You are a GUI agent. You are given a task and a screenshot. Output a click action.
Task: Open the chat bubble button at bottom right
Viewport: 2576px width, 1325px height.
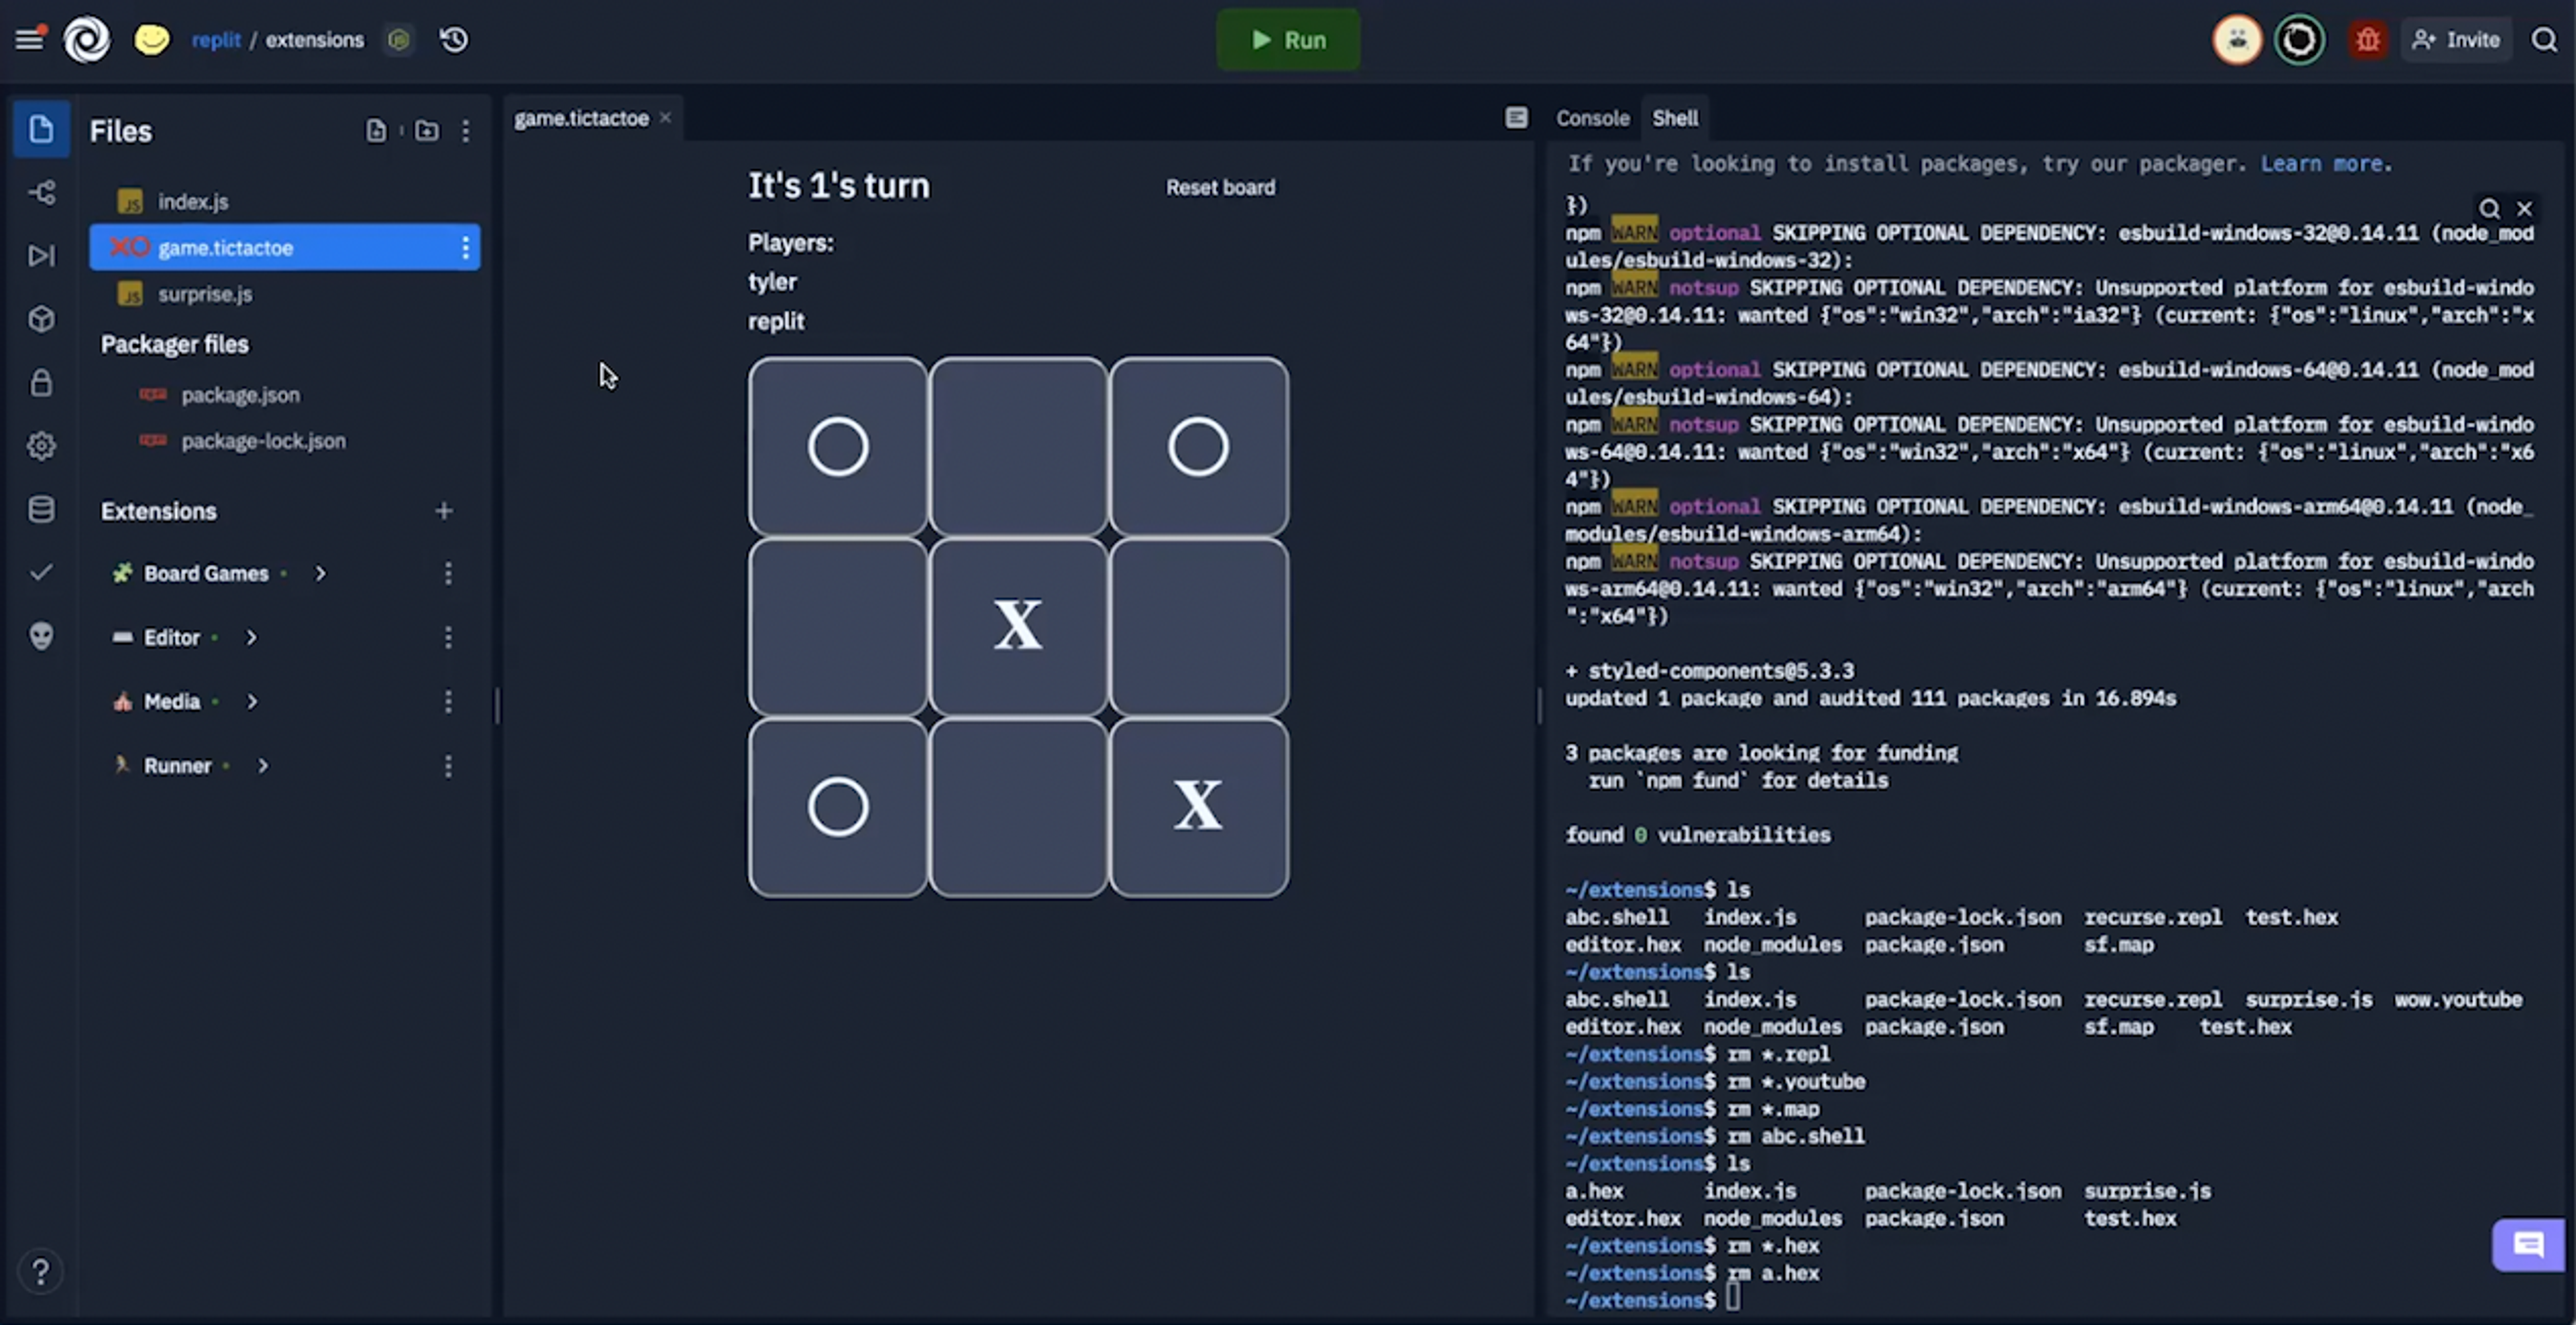(x=2528, y=1244)
